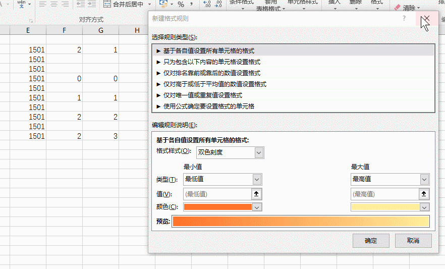Select rule type 仅对排名靠前或靠后的数值设置格式
This screenshot has height=269, width=445.
(294, 73)
